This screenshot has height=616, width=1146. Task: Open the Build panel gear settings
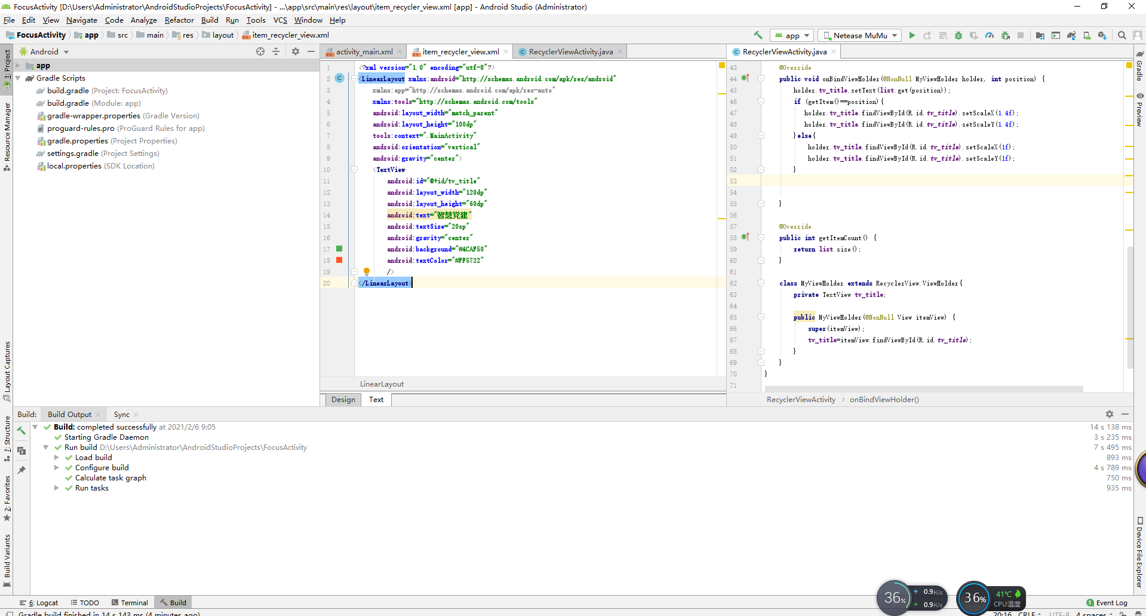coord(1110,414)
